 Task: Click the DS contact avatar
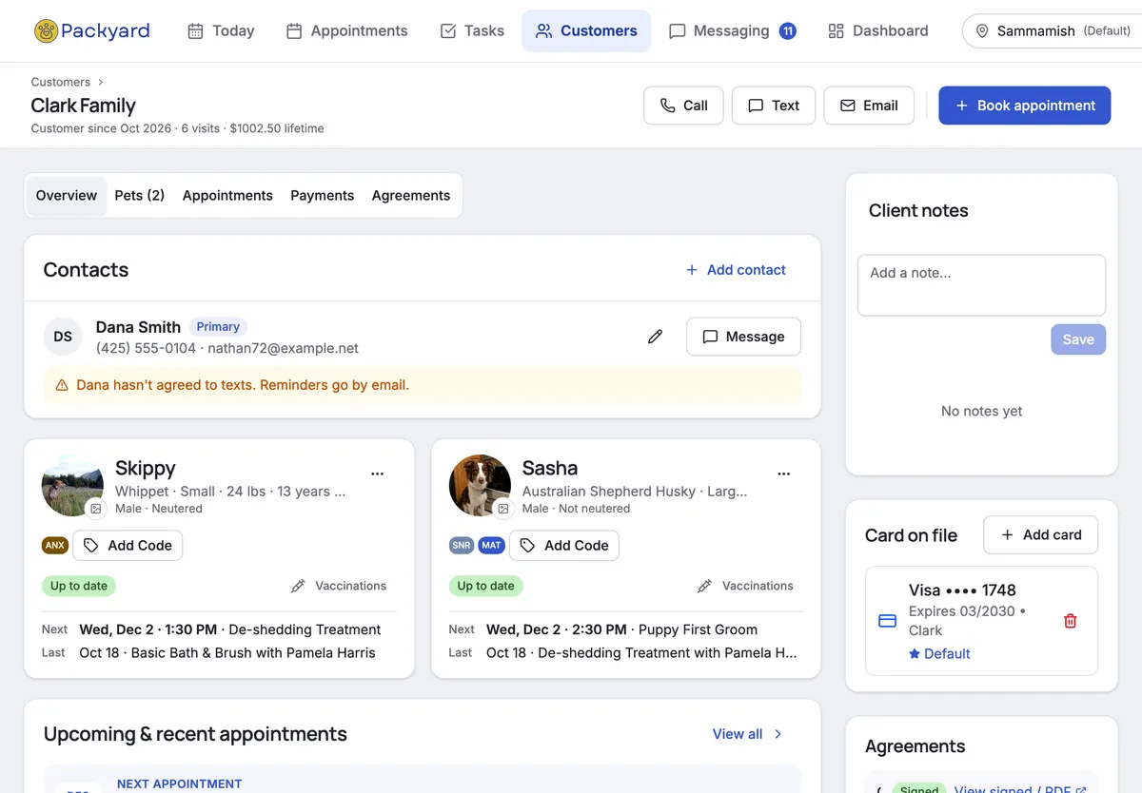(63, 337)
